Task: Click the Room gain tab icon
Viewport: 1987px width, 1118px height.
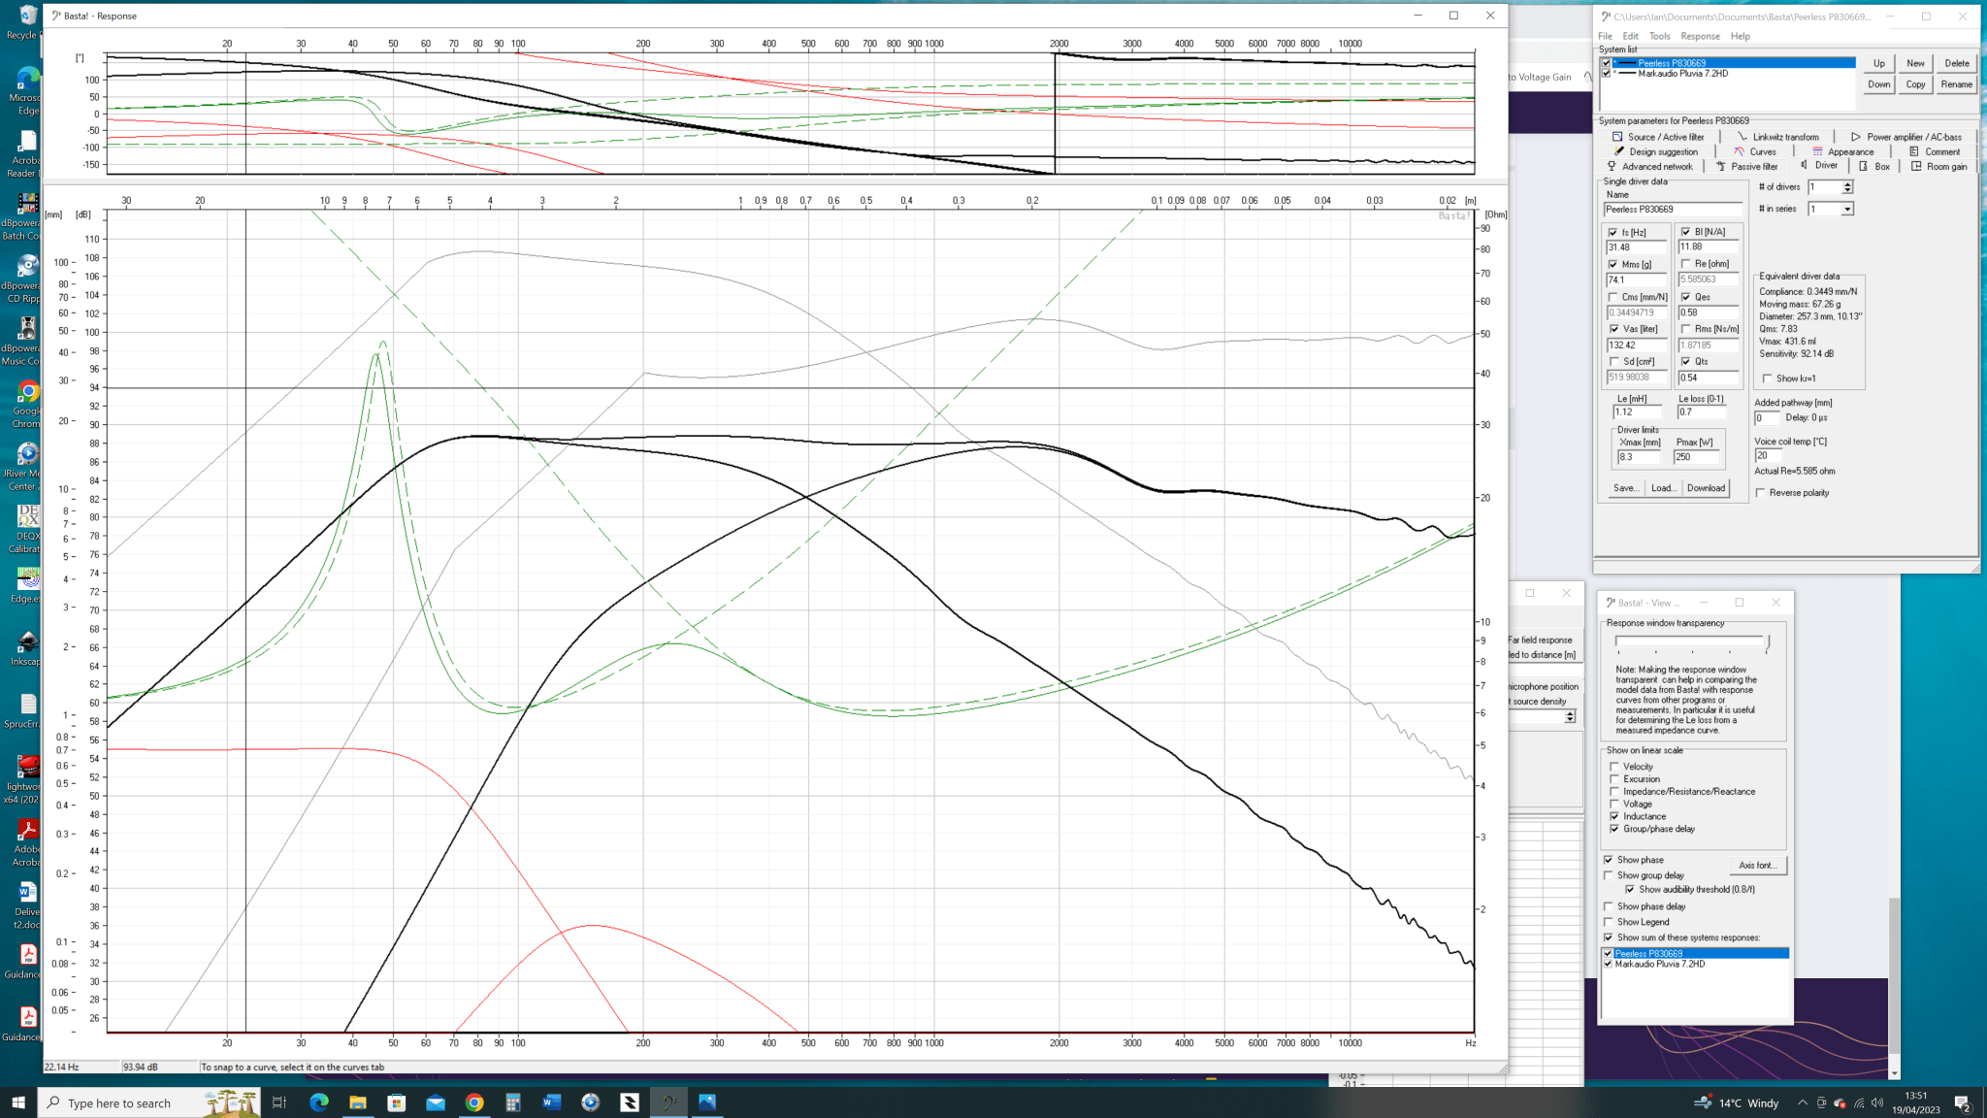Action: [1916, 166]
